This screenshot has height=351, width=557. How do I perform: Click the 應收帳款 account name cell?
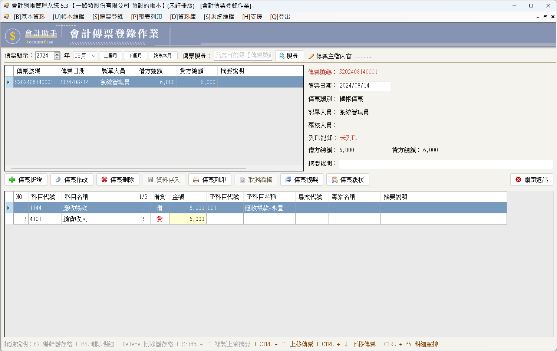pos(99,208)
